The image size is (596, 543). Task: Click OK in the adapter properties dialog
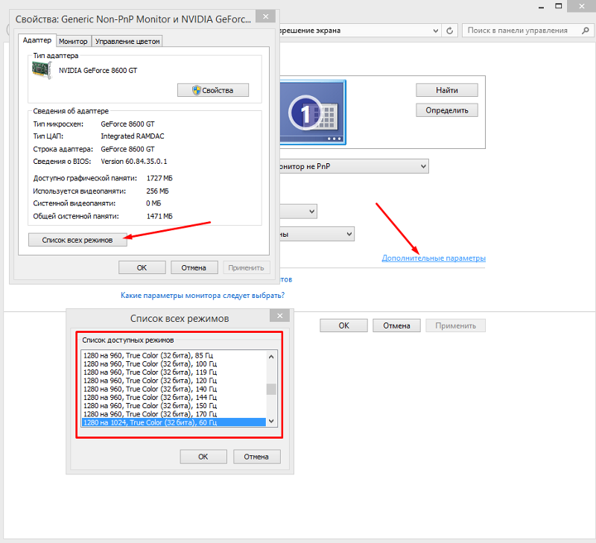point(142,267)
